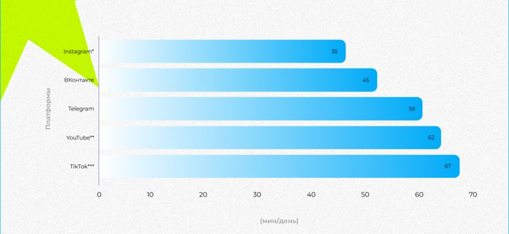The height and width of the screenshot is (234, 509).
Task: Select the value 59 on Telegram bar
Action: (411, 109)
